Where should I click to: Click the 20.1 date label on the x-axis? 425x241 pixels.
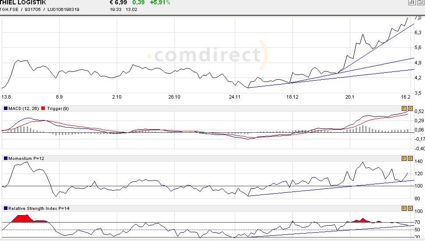coord(349,97)
